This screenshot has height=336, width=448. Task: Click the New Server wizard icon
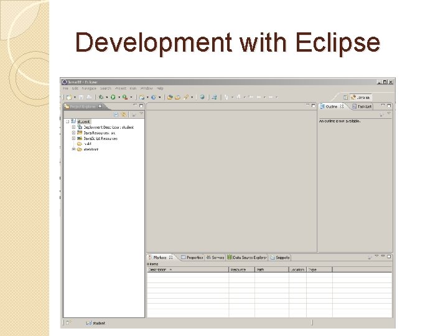point(142,97)
